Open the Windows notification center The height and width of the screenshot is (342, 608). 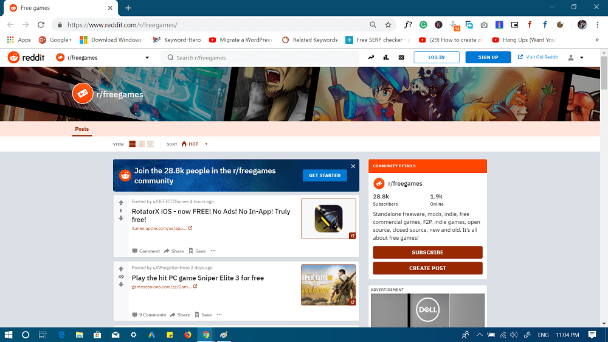coord(592,335)
